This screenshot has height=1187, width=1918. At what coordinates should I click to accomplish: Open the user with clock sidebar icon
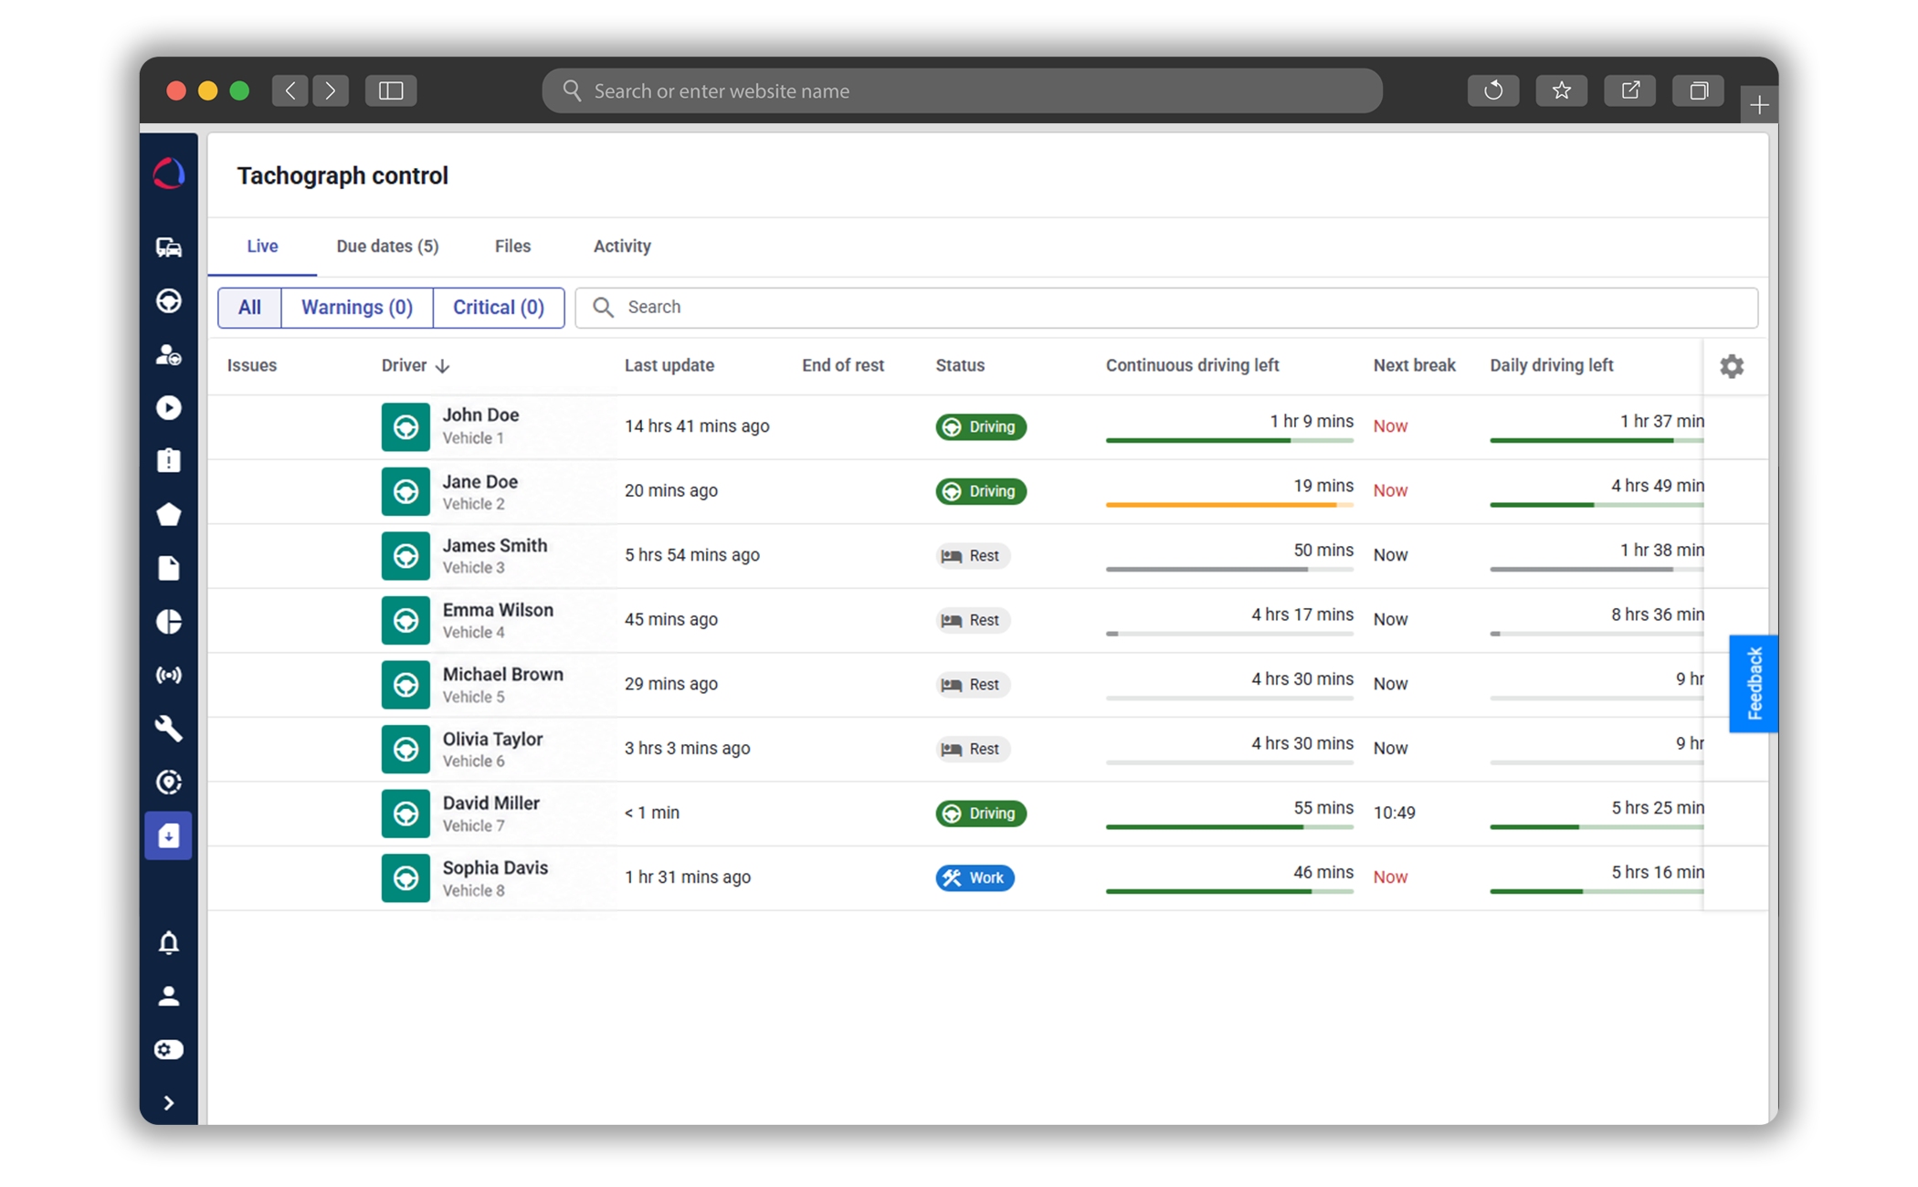tap(169, 354)
